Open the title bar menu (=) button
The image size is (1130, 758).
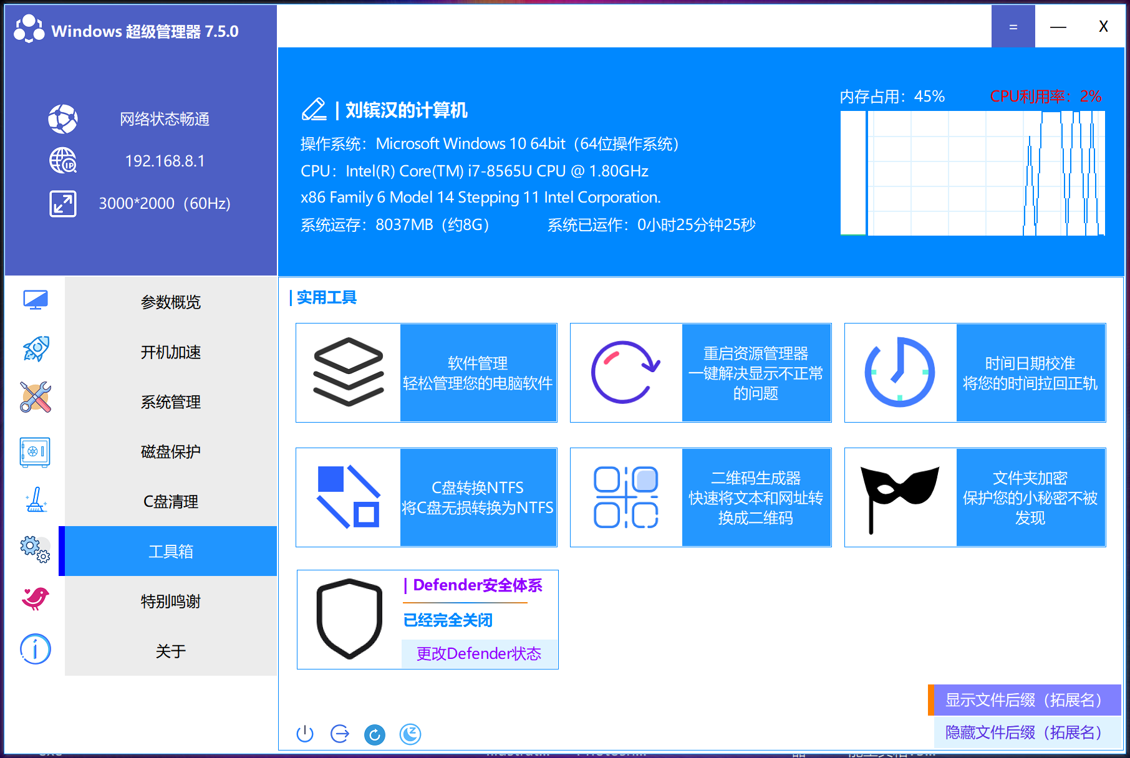coord(1013,26)
